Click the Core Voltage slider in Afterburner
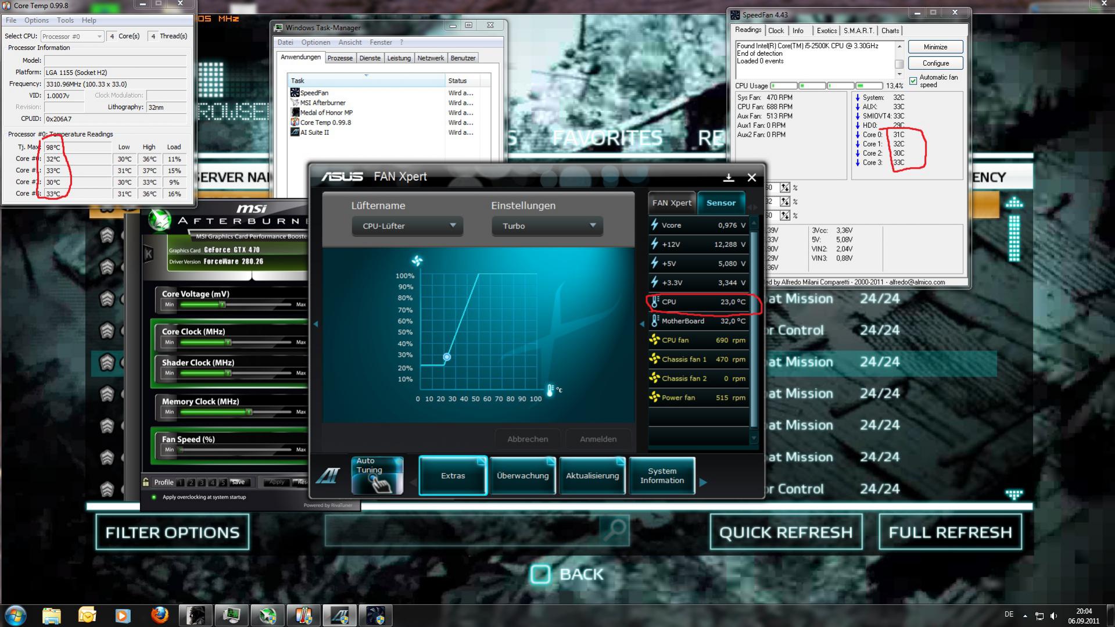The image size is (1115, 627). pos(235,304)
